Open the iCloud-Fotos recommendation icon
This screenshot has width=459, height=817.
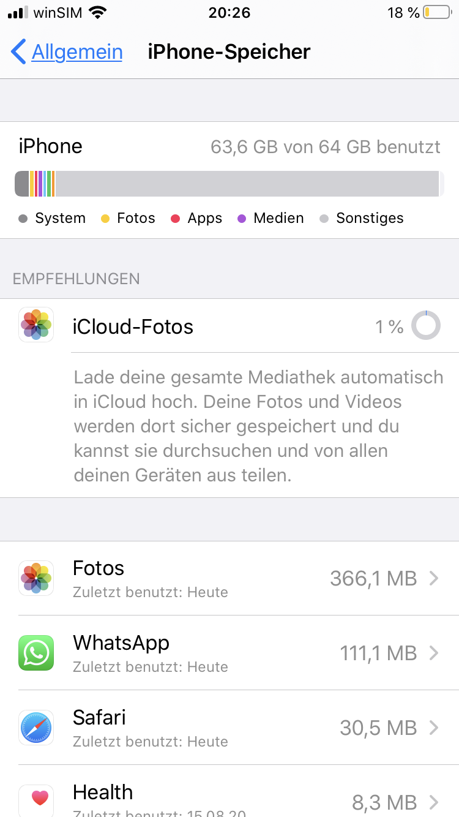[x=36, y=325]
